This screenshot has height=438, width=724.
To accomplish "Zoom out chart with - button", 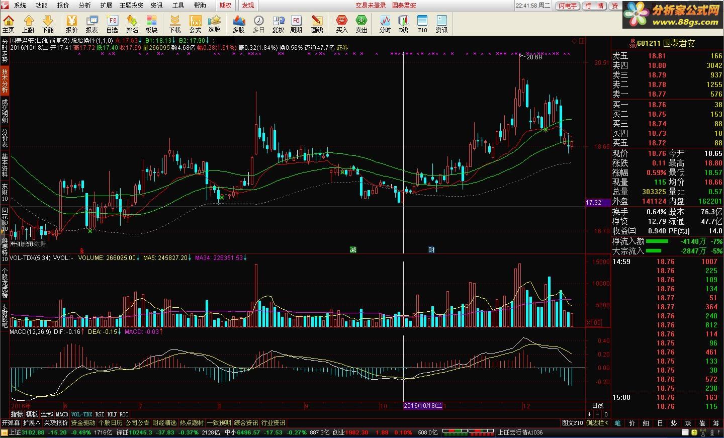I will (x=598, y=414).
